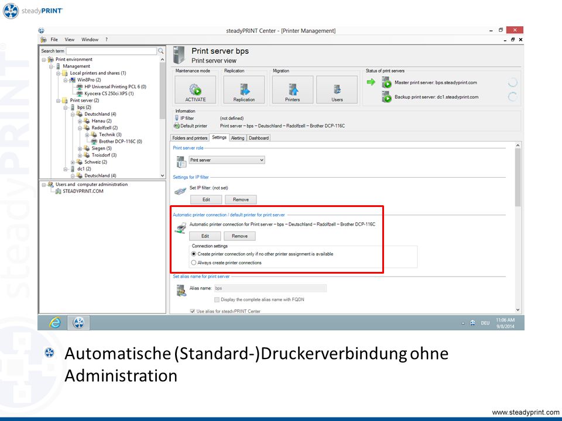
Task: Click the Master print server status icon
Action: 386,82
